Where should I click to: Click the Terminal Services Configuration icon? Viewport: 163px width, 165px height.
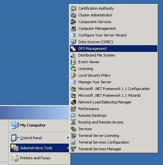[73, 142]
